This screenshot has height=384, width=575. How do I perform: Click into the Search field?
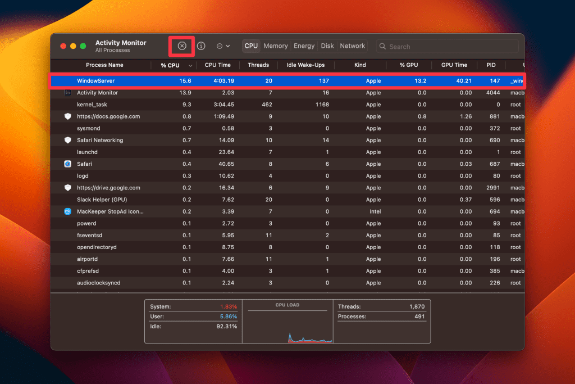pyautogui.click(x=449, y=47)
